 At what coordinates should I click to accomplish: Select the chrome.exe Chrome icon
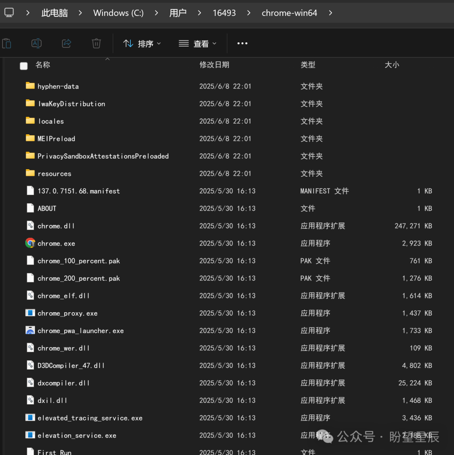30,243
